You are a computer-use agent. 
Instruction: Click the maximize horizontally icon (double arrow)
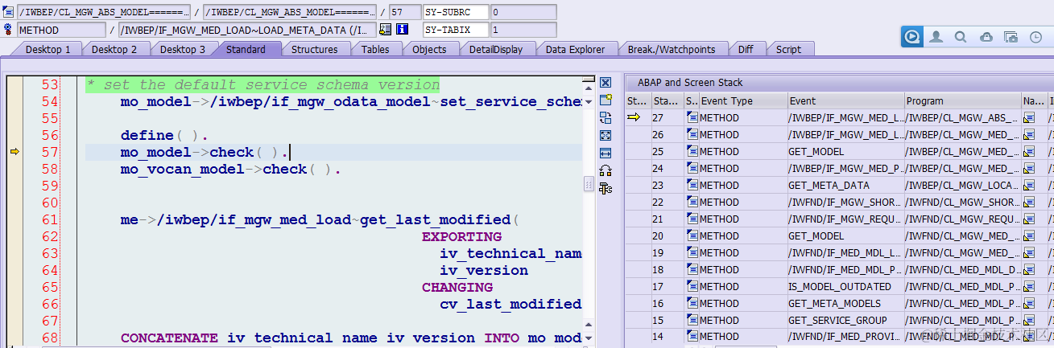click(606, 153)
